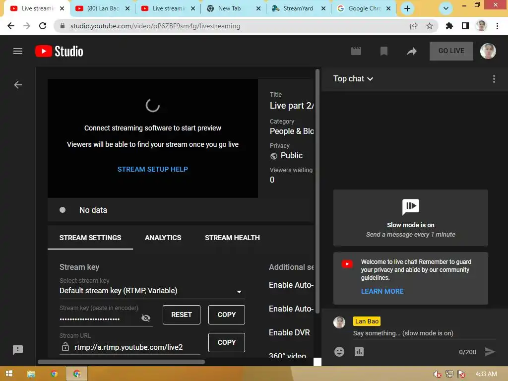508x381 pixels.
Task: Click the YouTube Studio logo
Action: tap(59, 51)
